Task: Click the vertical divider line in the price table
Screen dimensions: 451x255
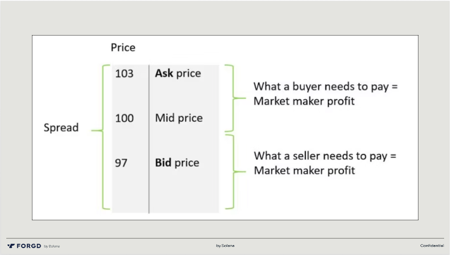Action: (149, 137)
